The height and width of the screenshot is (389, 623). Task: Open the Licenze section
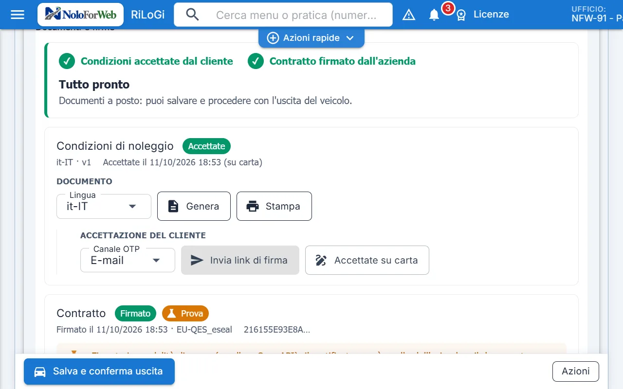tap(491, 15)
